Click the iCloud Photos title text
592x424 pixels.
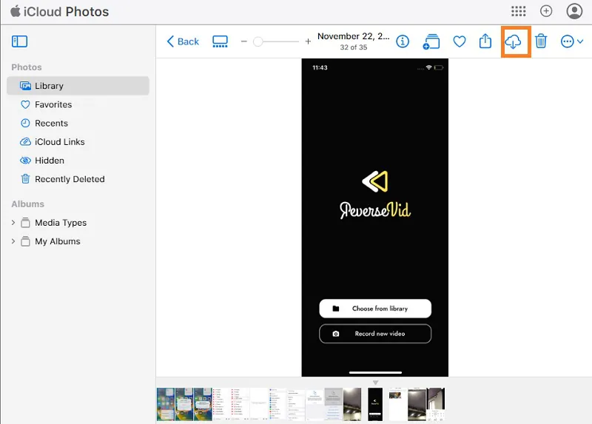66,11
